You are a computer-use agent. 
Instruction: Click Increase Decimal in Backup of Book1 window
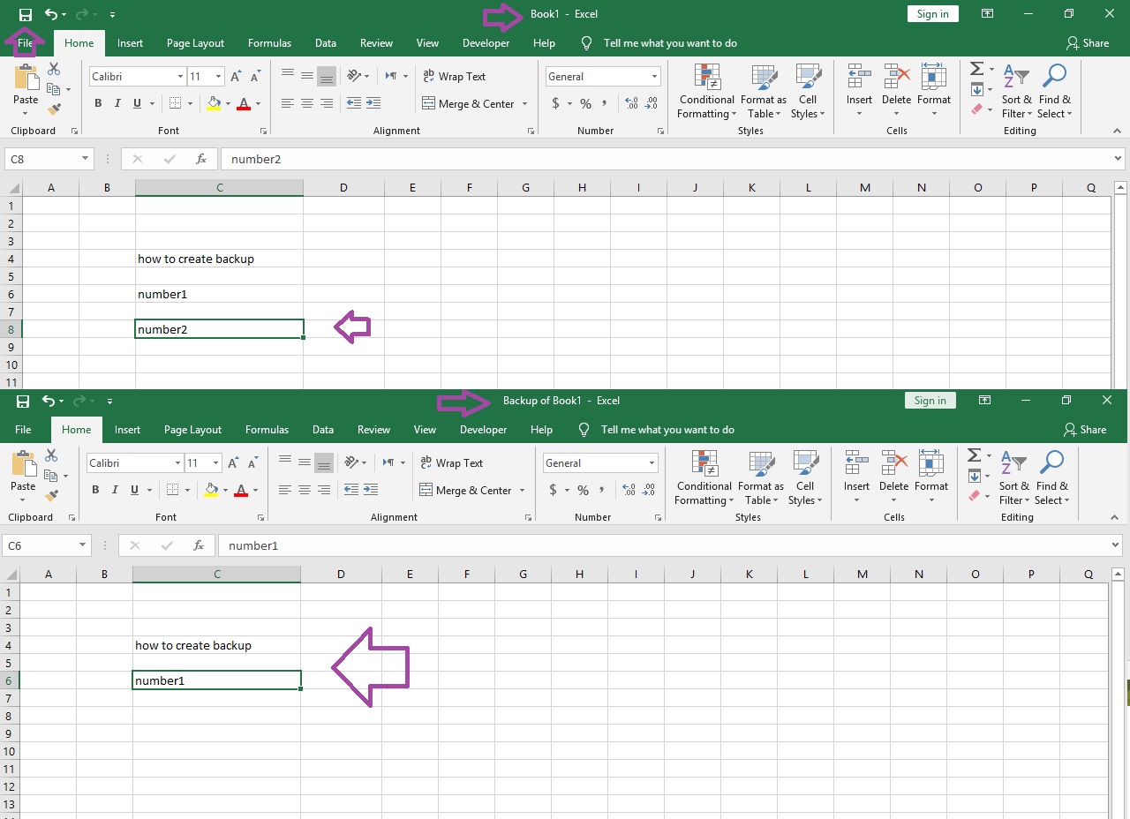pyautogui.click(x=629, y=490)
